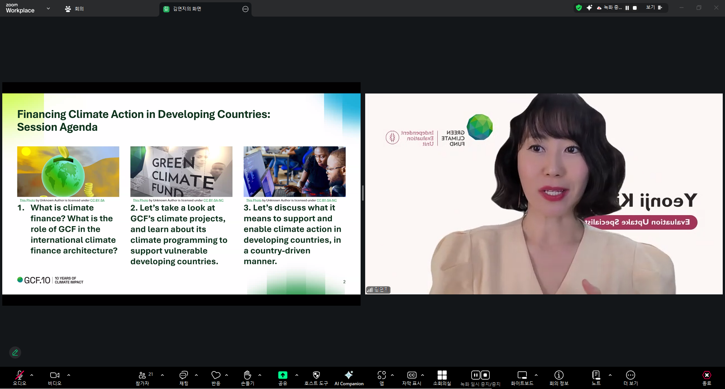Open Breakout Rooms (소회의실)

[x=442, y=378]
